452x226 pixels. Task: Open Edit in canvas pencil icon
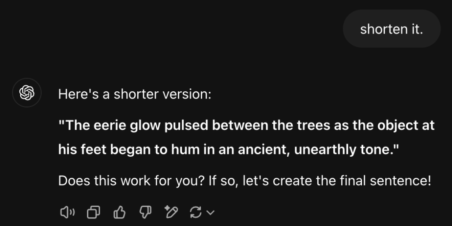tap(170, 212)
